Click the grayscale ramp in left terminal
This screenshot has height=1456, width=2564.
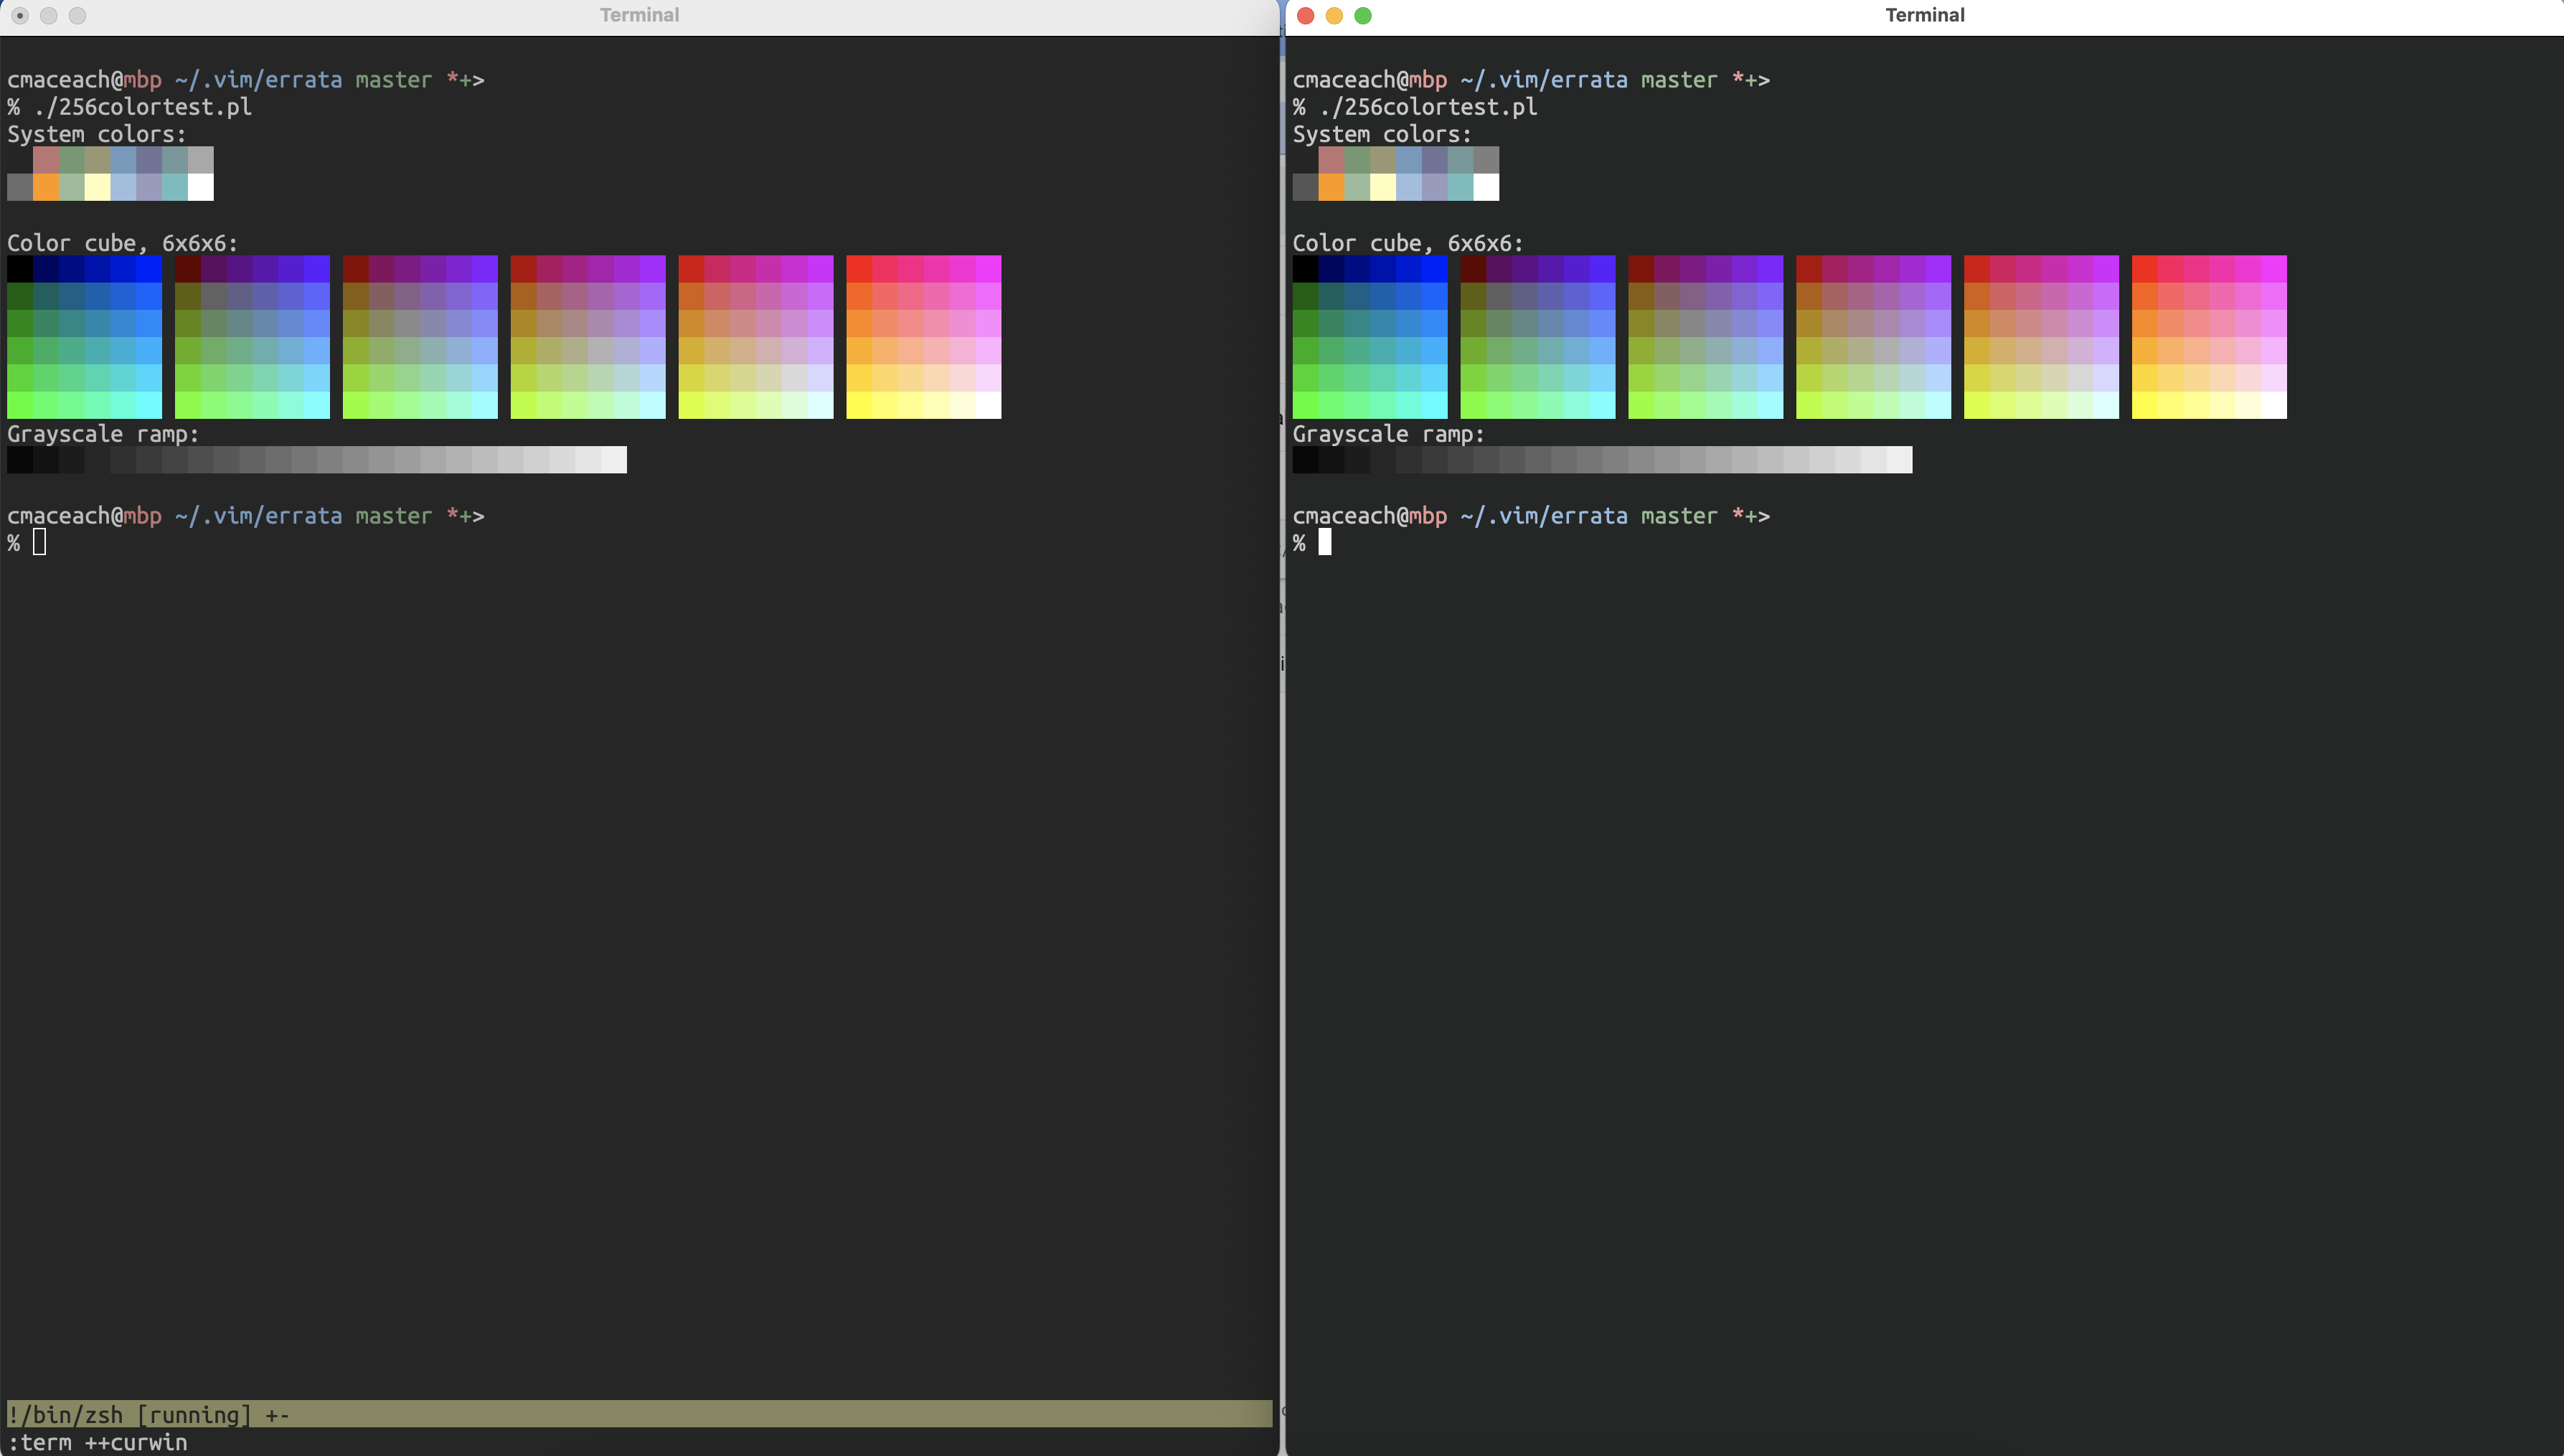click(x=317, y=460)
